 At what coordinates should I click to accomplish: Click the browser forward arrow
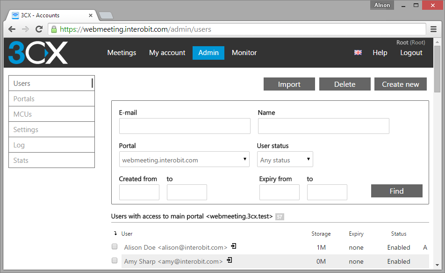coord(25,29)
